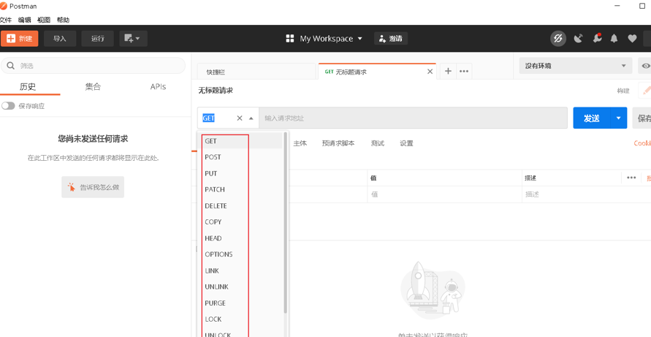The width and height of the screenshot is (651, 337).
Task: Open the 预请求脚本 pre-request script tab
Action: click(x=338, y=143)
